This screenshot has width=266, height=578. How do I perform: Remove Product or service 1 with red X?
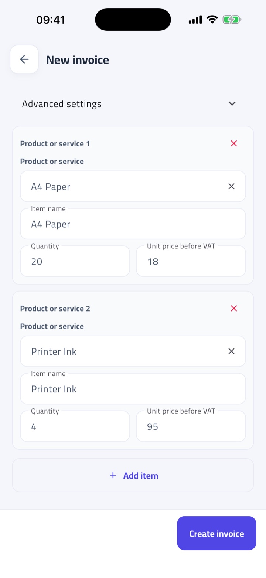pos(234,143)
